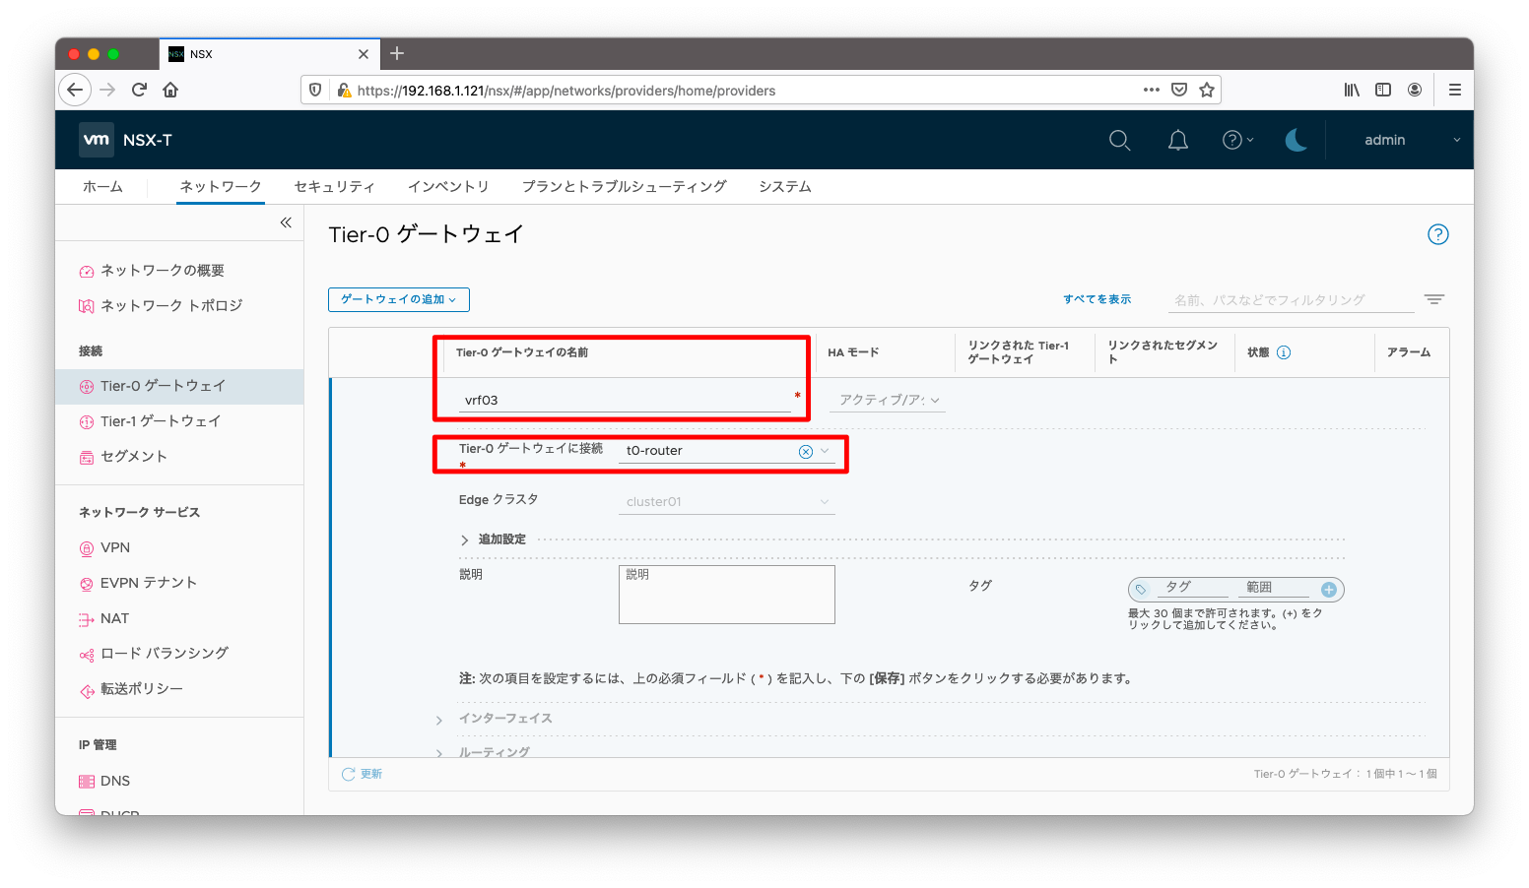Go to the browser home page

[x=170, y=90]
